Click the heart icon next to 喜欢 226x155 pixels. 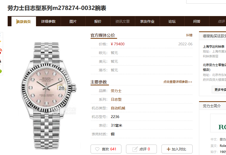97,149
